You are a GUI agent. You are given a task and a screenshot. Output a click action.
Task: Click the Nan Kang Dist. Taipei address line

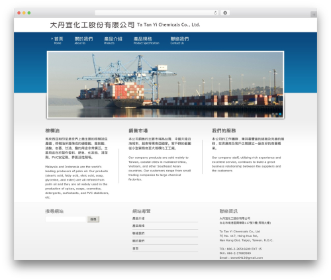[x=246, y=240]
